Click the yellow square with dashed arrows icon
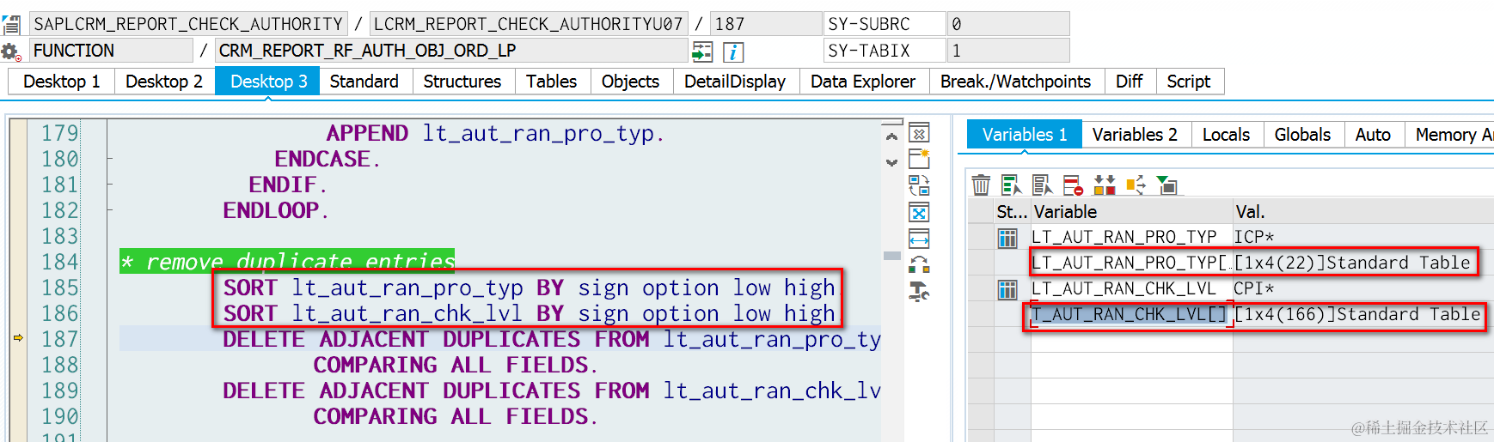Viewport: 1494px width, 442px height. click(x=1136, y=185)
